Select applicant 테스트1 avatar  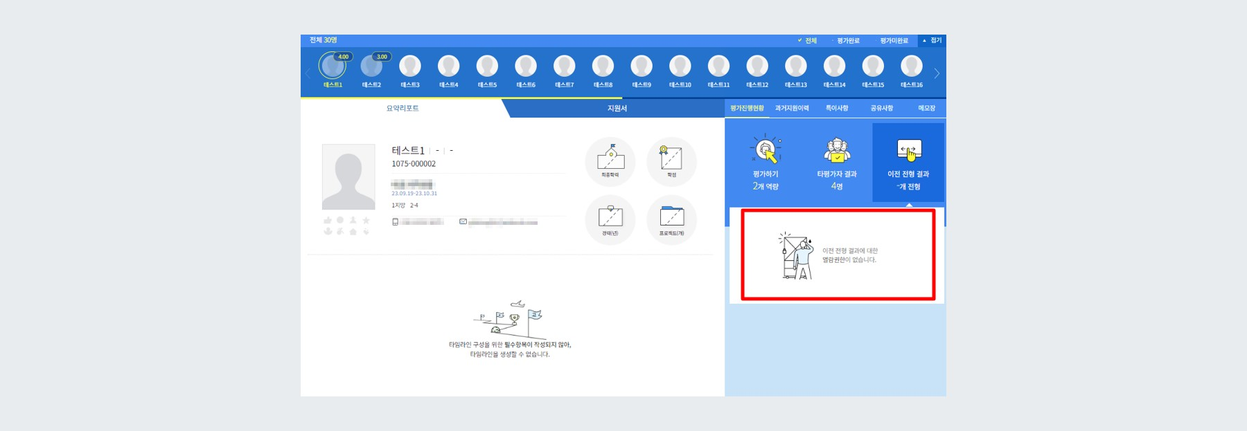click(x=333, y=66)
